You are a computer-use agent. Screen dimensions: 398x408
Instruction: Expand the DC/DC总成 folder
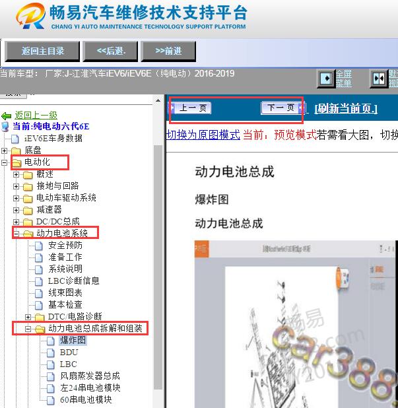click(x=16, y=222)
